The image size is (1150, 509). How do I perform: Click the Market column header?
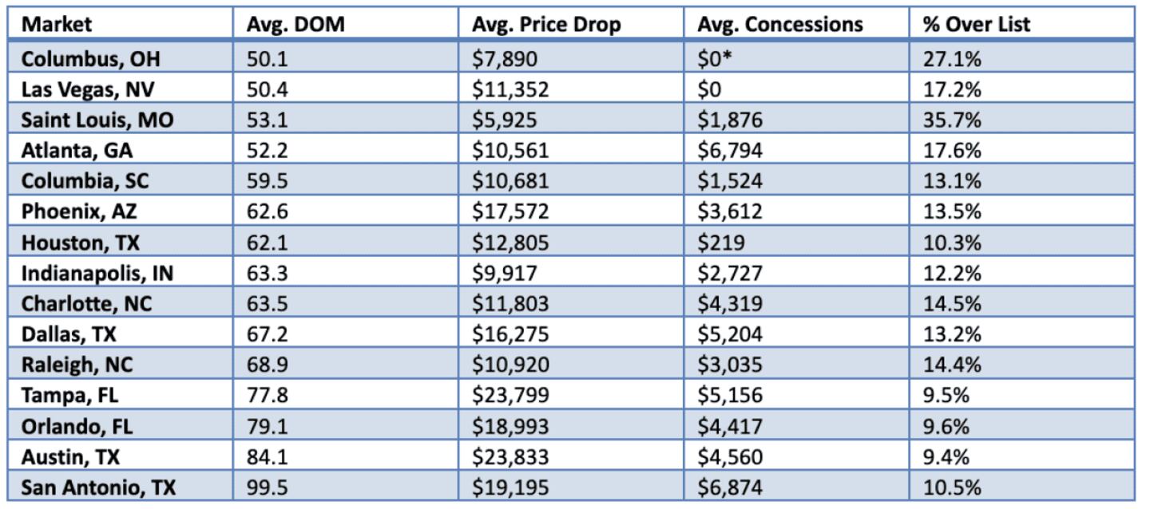pos(57,24)
